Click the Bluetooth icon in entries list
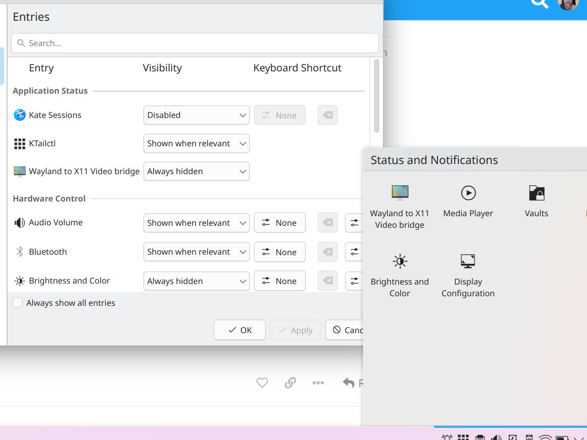The image size is (587, 440). tap(19, 252)
